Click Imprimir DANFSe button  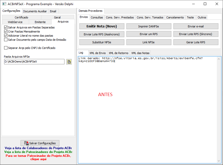[149, 26]
